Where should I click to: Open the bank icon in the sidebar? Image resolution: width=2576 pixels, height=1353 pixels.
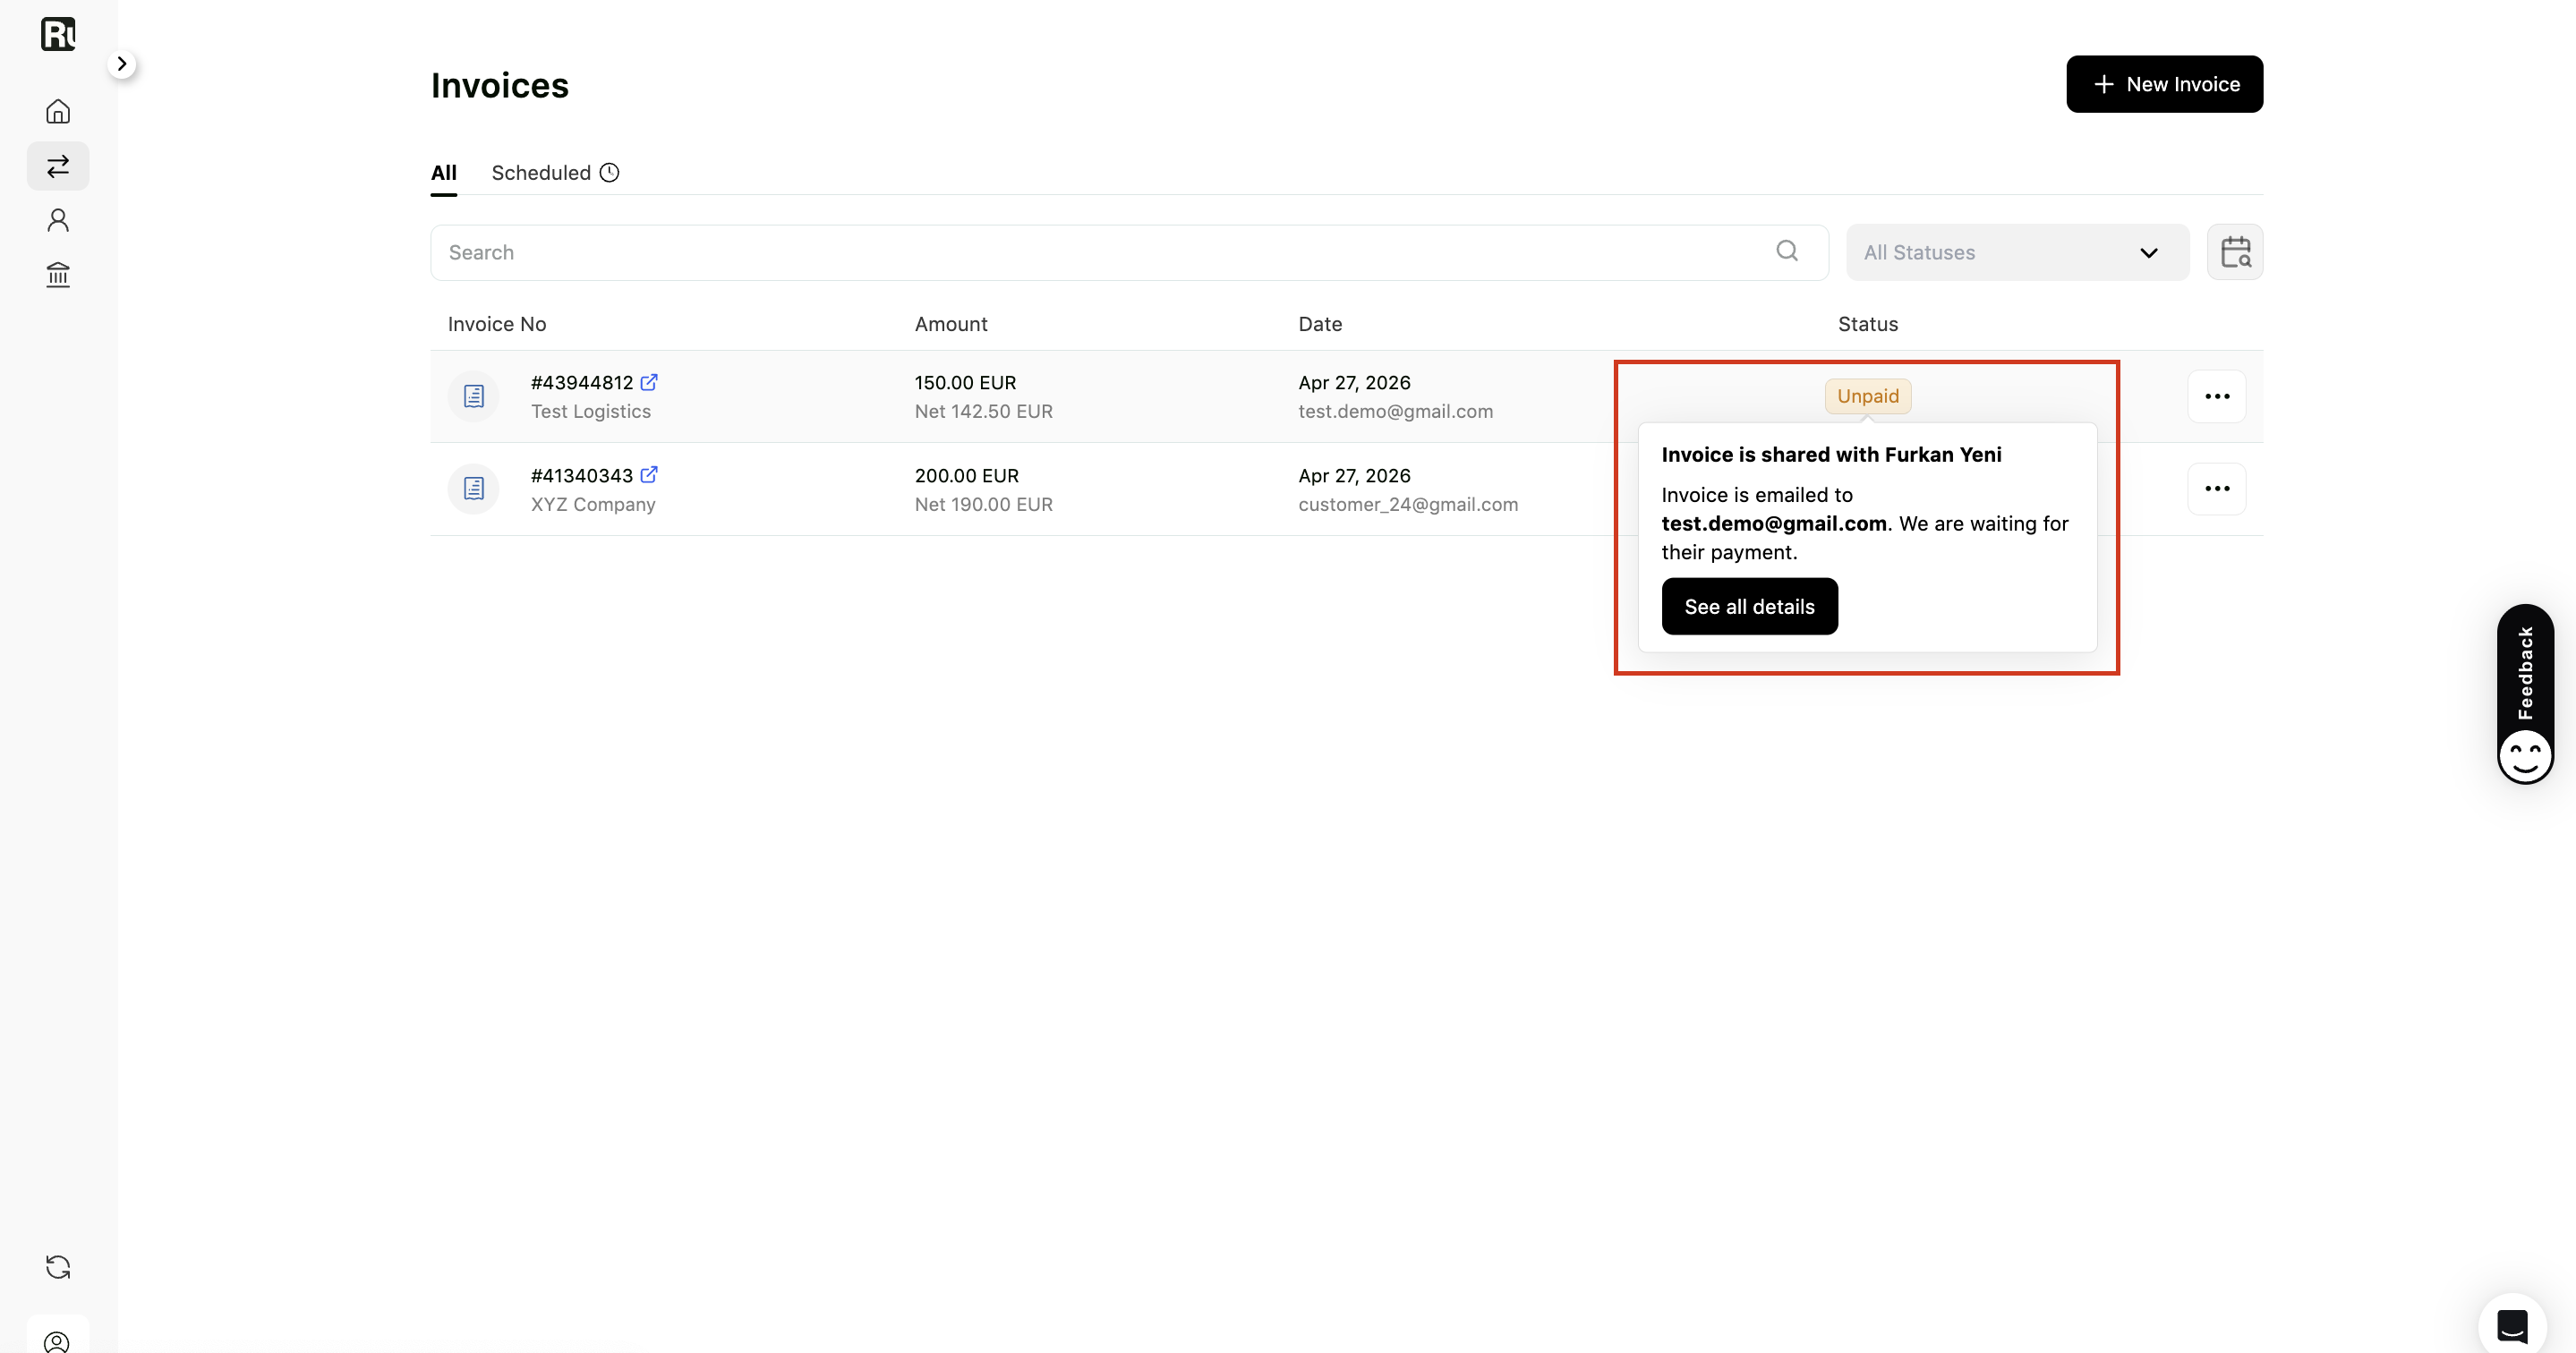pos(58,274)
